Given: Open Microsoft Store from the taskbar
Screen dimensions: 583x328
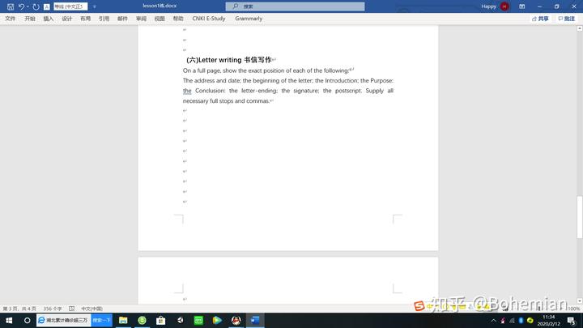Looking at the screenshot, I should (160, 320).
